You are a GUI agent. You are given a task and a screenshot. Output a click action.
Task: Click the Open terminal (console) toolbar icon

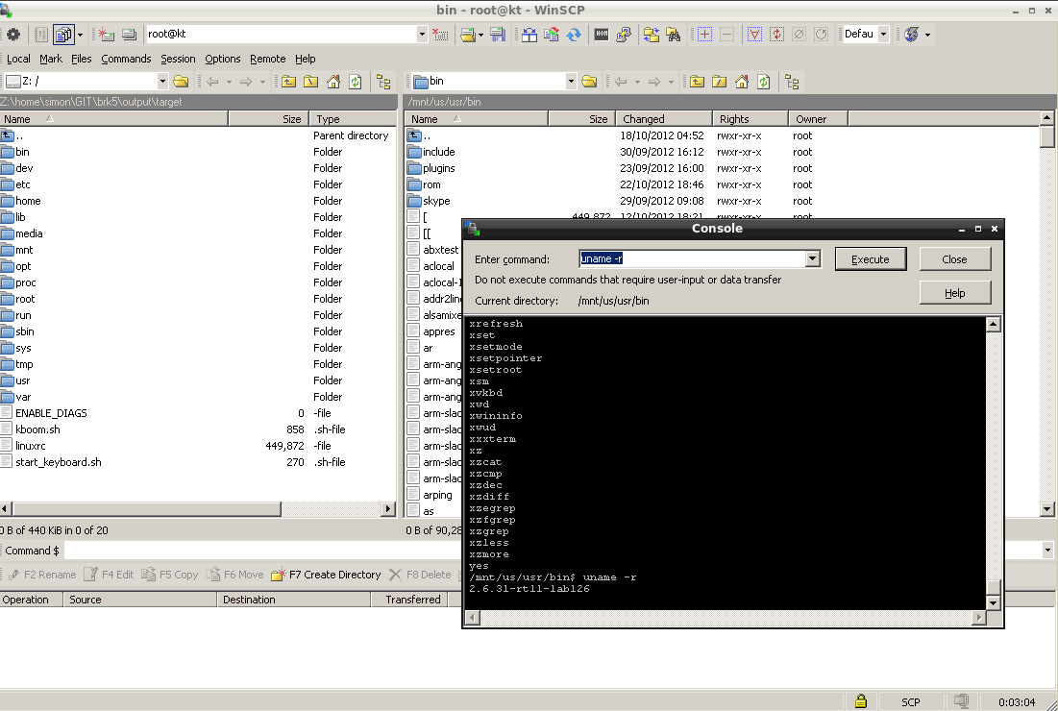[602, 35]
